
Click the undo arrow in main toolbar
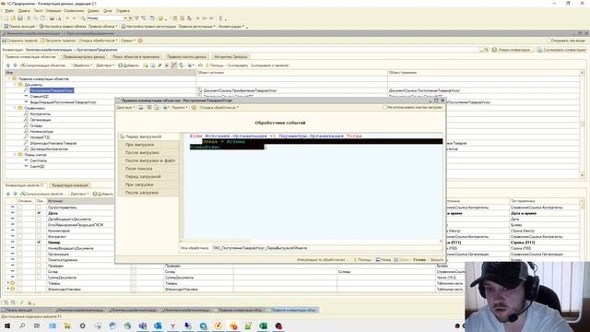[67, 18]
